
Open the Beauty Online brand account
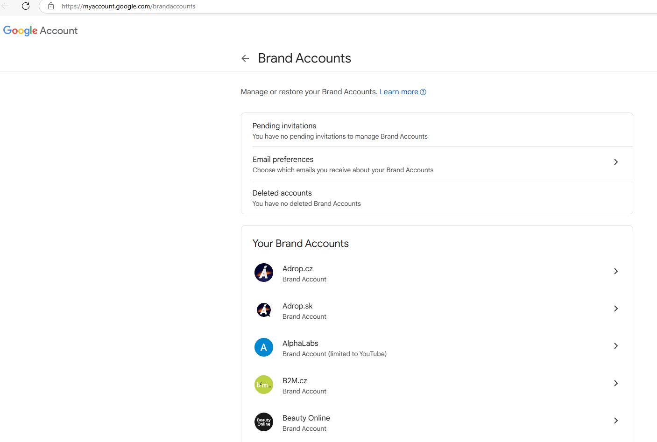(x=437, y=422)
